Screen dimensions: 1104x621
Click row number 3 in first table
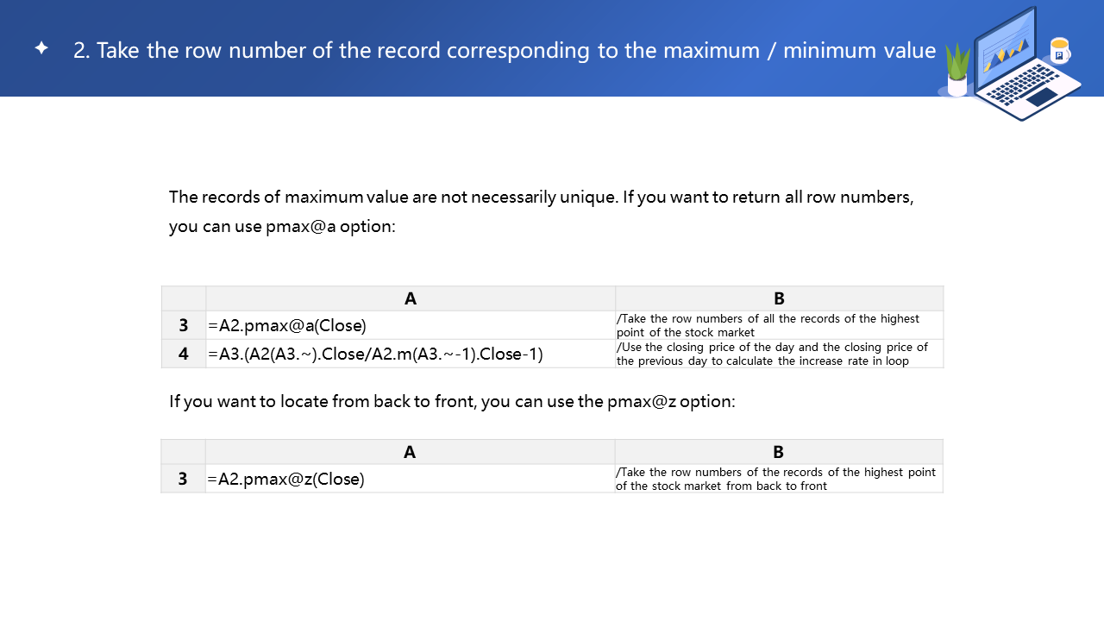pos(184,325)
